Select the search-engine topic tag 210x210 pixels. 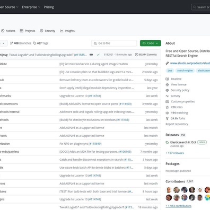coord(185,71)
